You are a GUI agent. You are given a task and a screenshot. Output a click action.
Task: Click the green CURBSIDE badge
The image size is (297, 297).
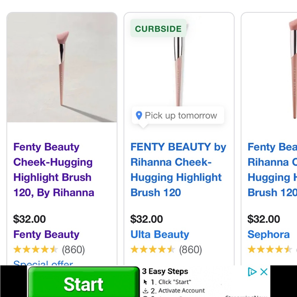(x=158, y=29)
